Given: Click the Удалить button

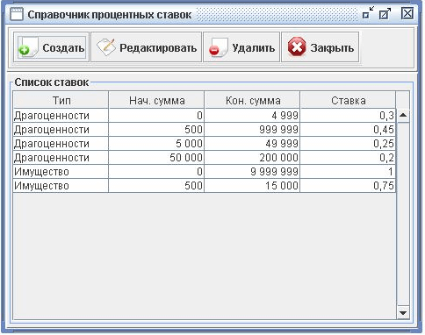Looking at the screenshot, I should click(241, 47).
